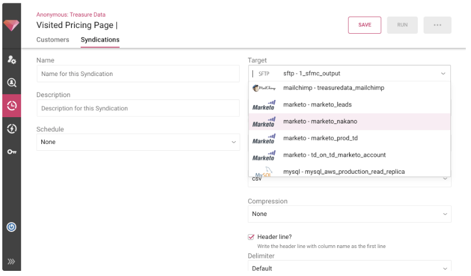Uncheck the Header line checkbox
The width and height of the screenshot is (471, 276).
[x=251, y=237]
